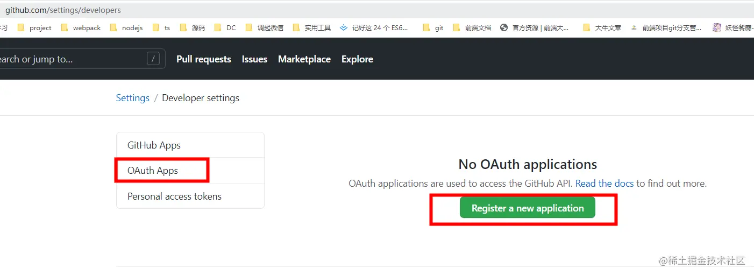Open Explore in the GitHub header

tap(357, 59)
